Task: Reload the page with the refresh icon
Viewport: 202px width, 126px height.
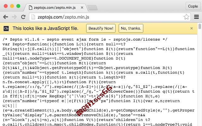Action: (23, 17)
